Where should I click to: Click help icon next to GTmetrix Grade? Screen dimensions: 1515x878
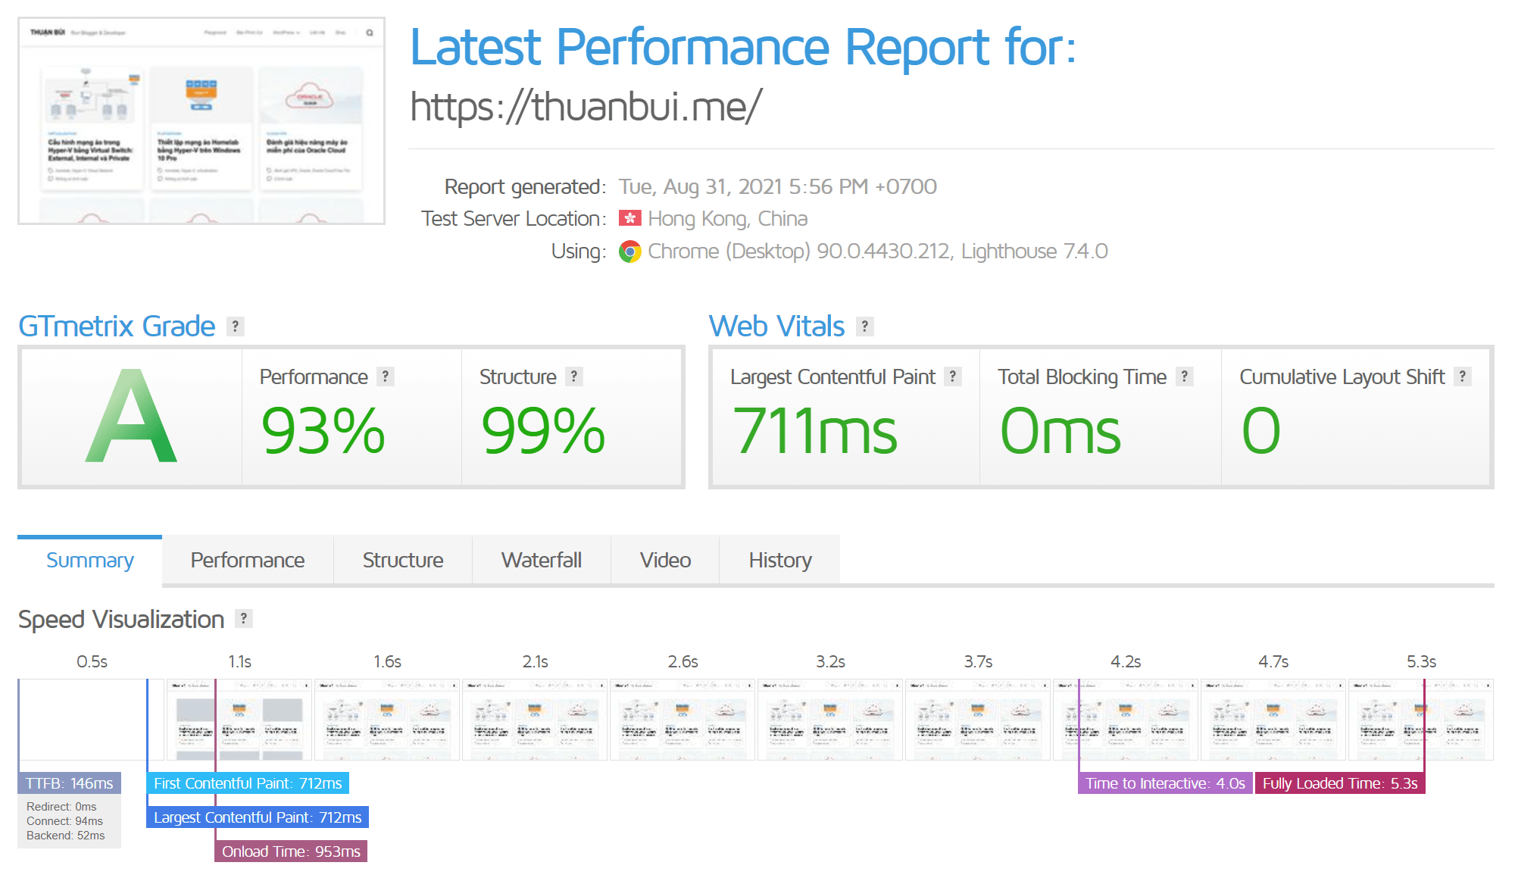236,327
